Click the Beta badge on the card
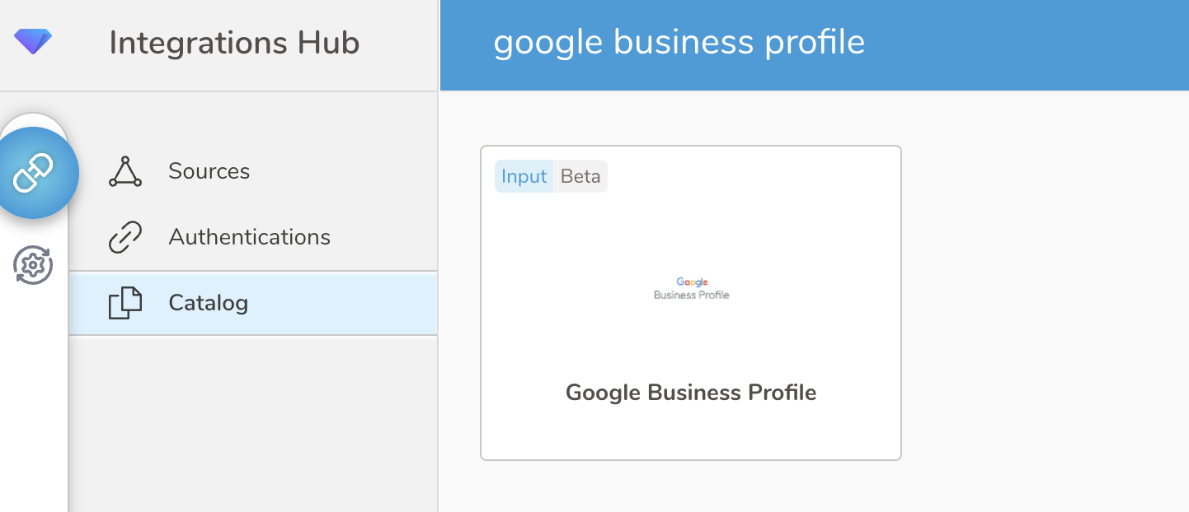 [x=580, y=176]
